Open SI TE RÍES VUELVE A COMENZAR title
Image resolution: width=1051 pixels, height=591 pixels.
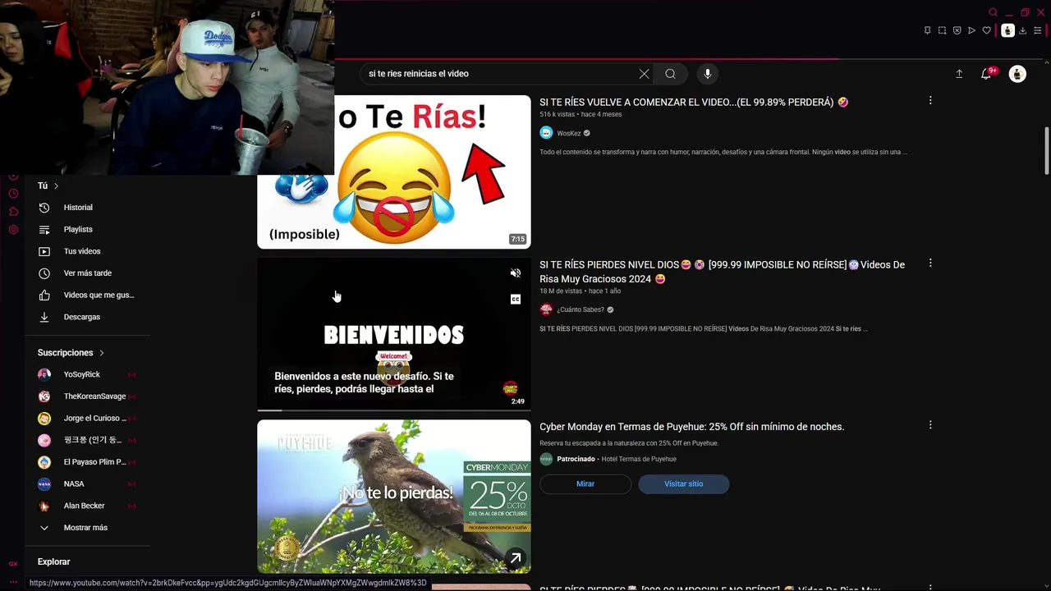pos(694,103)
